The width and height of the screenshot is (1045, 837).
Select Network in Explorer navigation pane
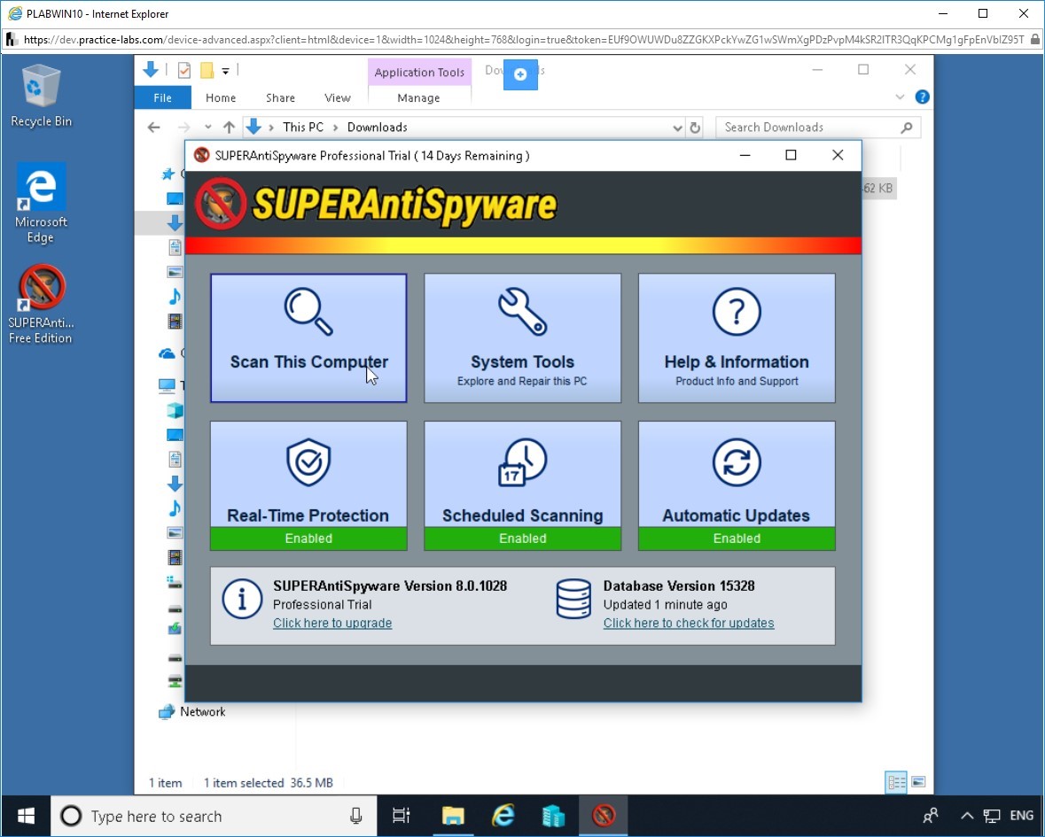click(203, 712)
